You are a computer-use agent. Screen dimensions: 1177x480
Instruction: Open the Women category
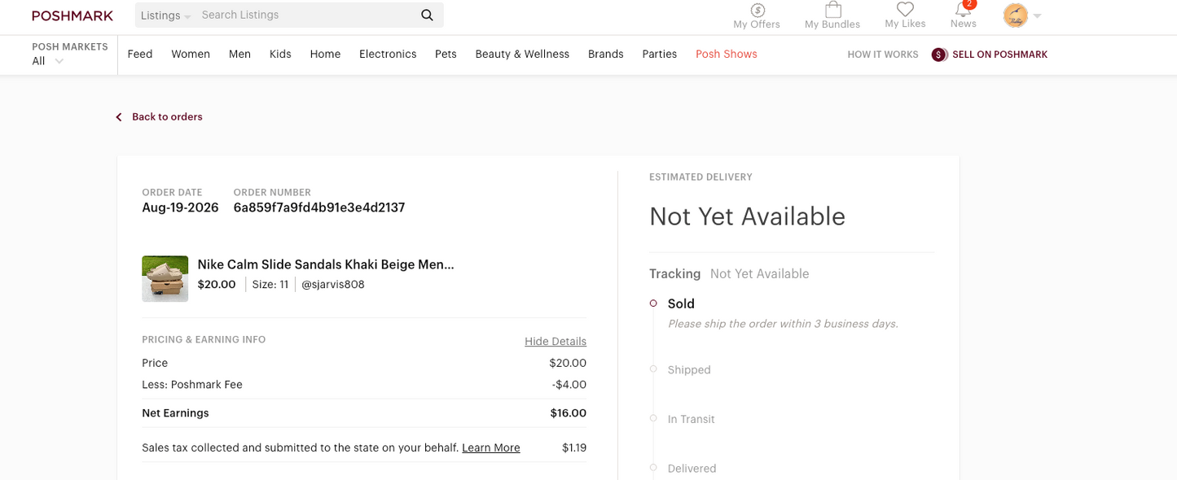tap(191, 55)
